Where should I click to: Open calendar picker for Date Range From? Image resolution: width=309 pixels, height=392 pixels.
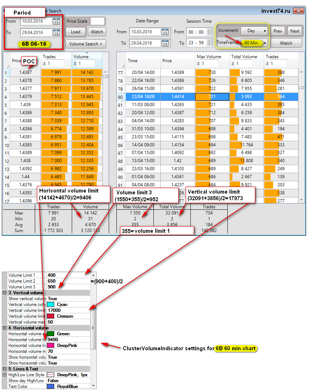(165, 32)
